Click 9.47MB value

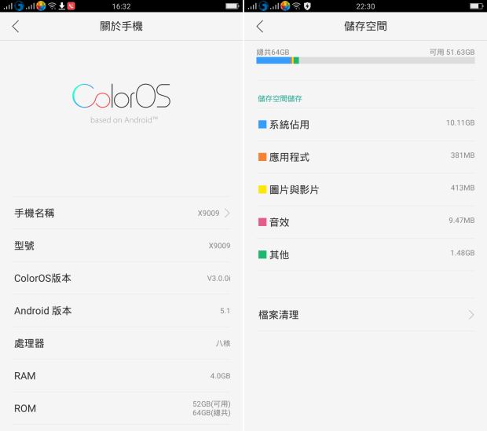coord(462,221)
